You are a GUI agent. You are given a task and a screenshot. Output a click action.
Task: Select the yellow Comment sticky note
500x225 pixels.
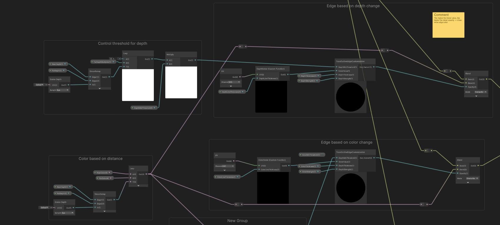pyautogui.click(x=449, y=25)
